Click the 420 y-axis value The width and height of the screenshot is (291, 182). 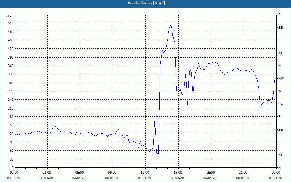click(x=11, y=49)
